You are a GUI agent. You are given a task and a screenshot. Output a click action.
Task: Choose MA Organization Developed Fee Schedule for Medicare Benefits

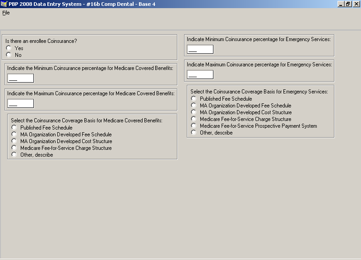(x=14, y=134)
